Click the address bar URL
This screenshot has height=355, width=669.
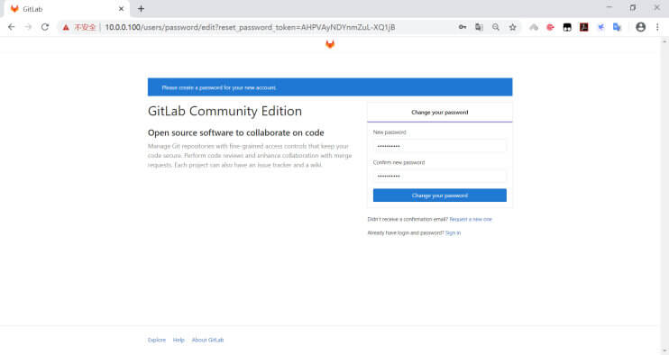pos(250,27)
